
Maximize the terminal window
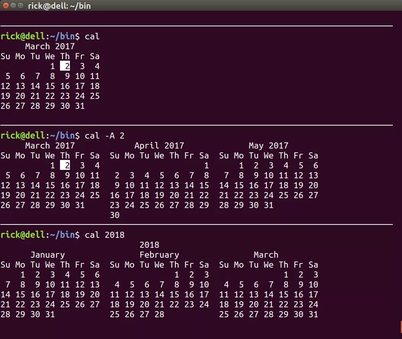21,5
